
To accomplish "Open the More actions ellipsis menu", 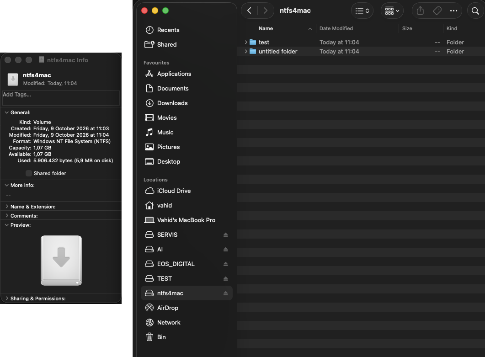I will (x=454, y=11).
